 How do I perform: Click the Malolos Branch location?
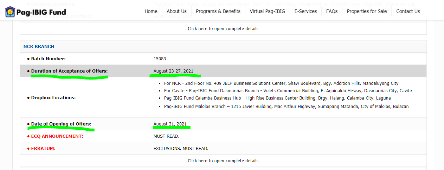point(286,106)
